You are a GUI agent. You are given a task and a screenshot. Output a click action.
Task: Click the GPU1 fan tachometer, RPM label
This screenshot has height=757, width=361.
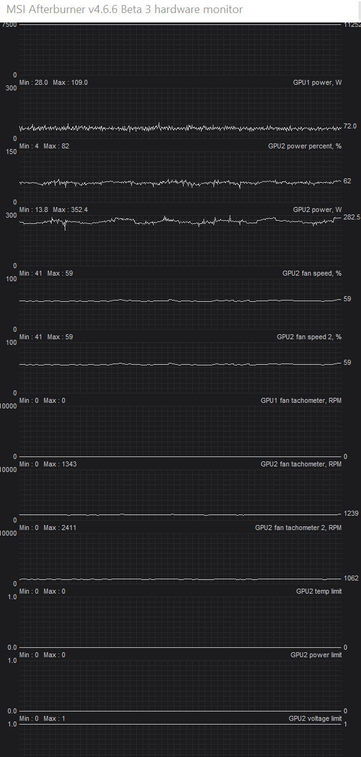point(301,400)
